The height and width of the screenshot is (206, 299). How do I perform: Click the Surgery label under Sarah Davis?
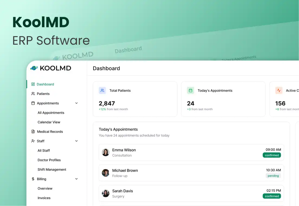point(118,196)
